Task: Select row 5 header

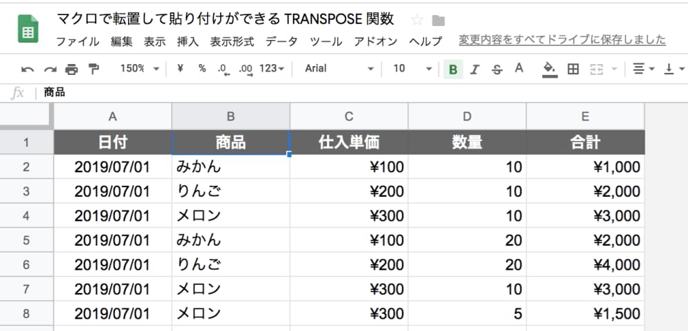Action: [27, 240]
